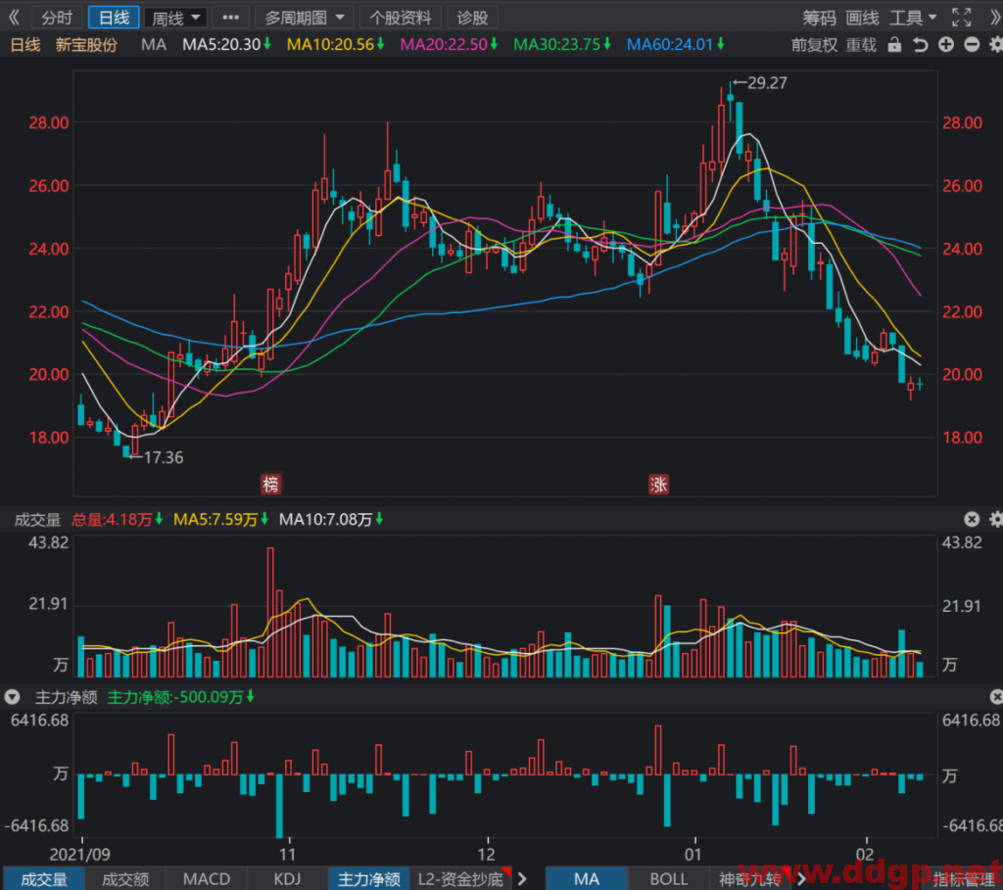Image resolution: width=1003 pixels, height=890 pixels.
Task: Open volume sub-chart settings gear
Action: (996, 519)
